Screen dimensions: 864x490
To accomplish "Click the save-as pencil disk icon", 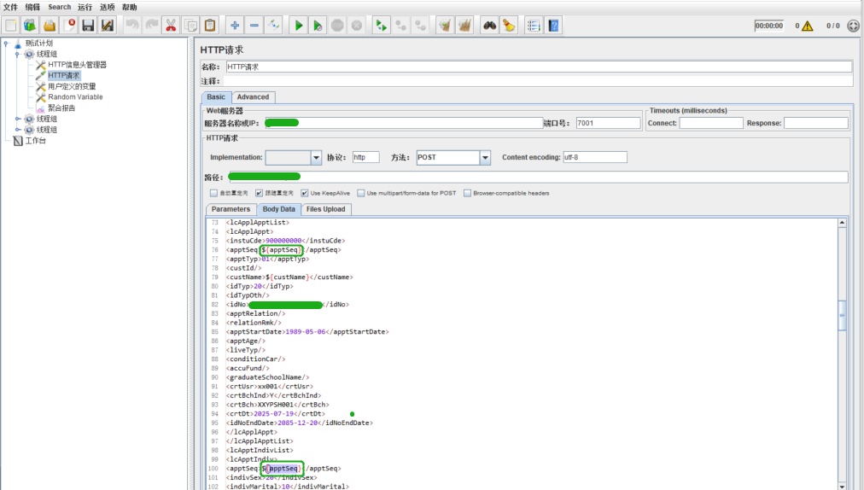I will [x=108, y=26].
